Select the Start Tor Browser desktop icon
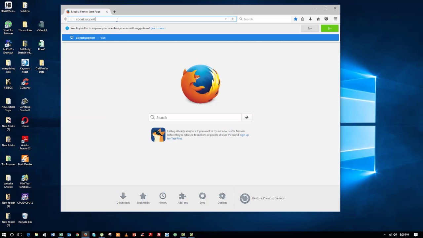The image size is (423, 238). 8,28
